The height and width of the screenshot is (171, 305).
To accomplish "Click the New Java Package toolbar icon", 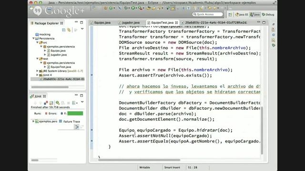I will [106, 8].
